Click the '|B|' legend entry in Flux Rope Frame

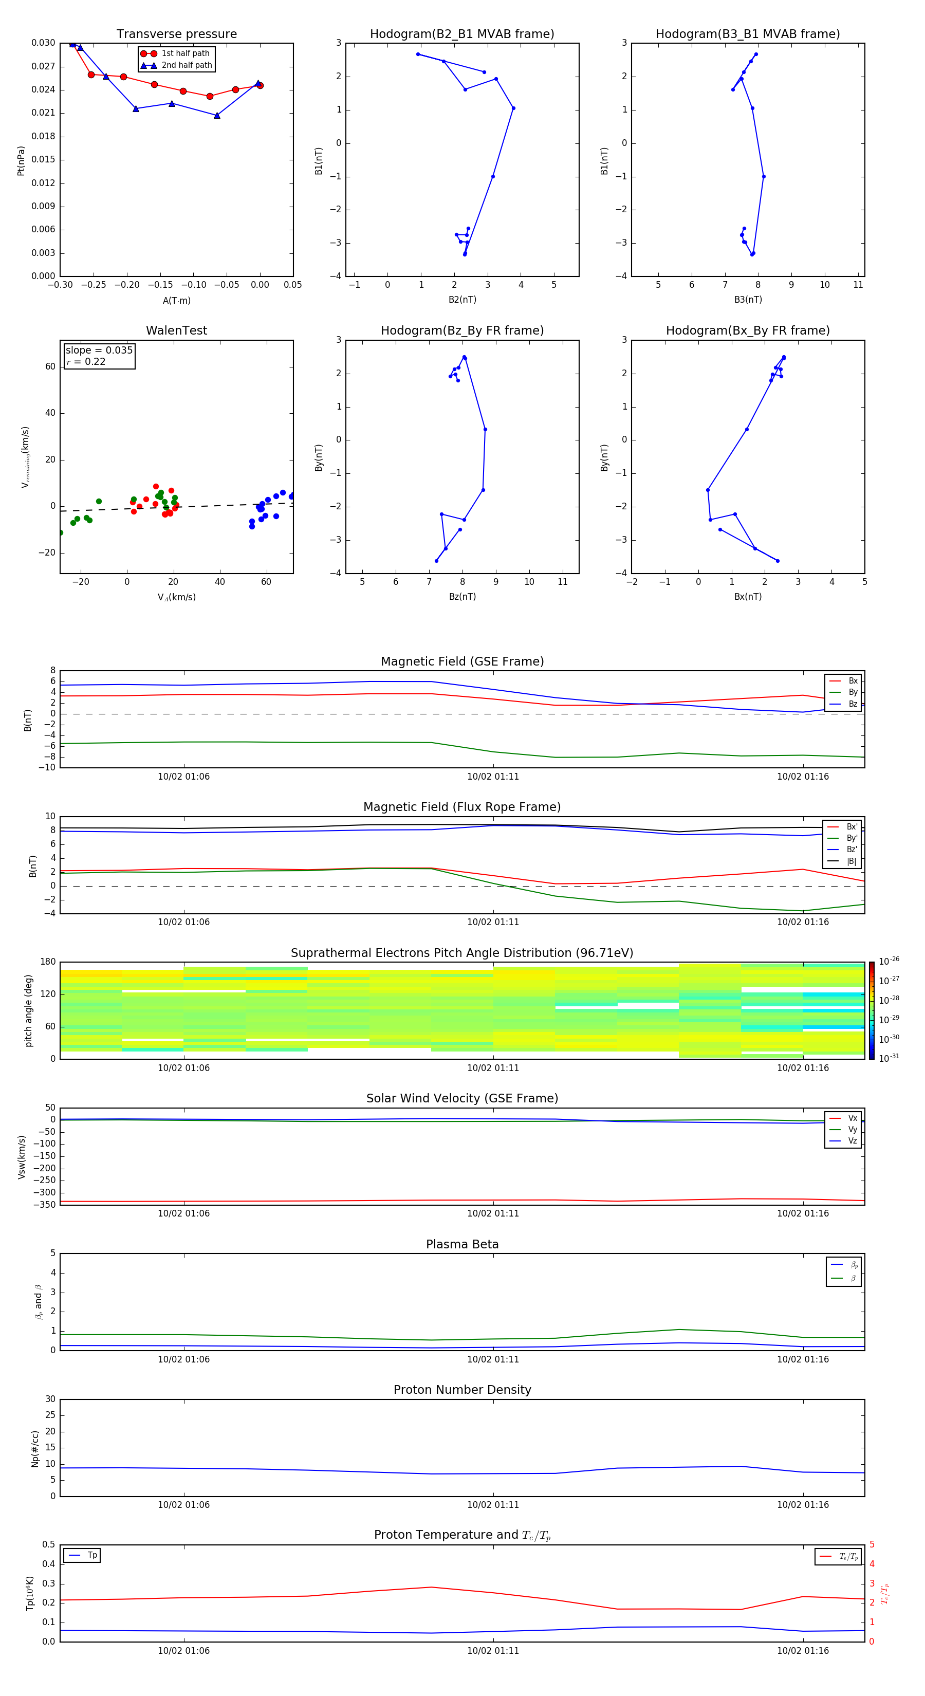coord(843,861)
